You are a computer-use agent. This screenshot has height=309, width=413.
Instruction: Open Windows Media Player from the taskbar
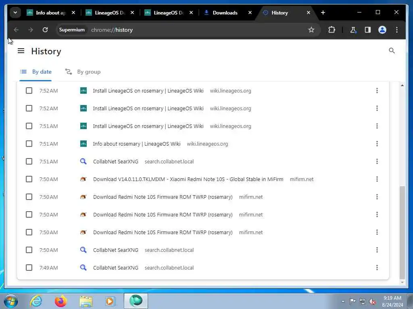111,301
